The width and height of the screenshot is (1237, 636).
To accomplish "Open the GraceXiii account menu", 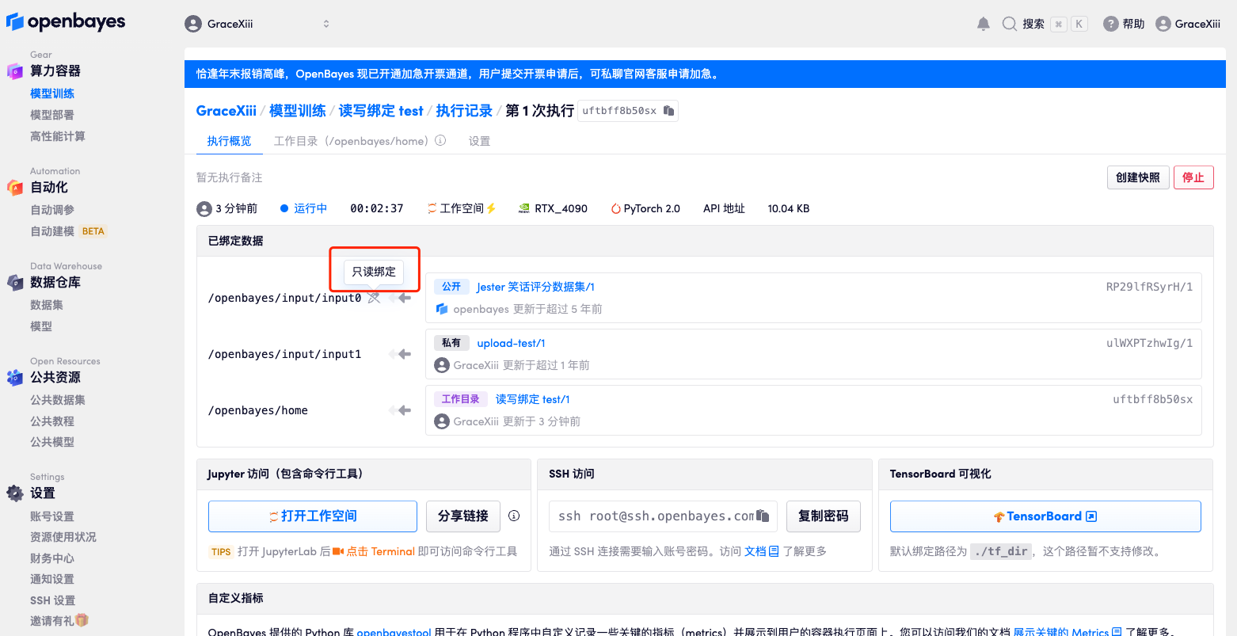I will tap(1188, 24).
